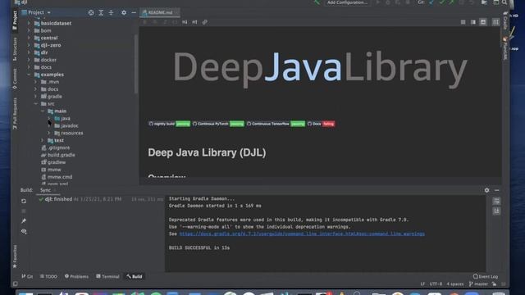Screen dimensions: 525x295
Task: Click the Add Configuration button
Action: point(347,2)
